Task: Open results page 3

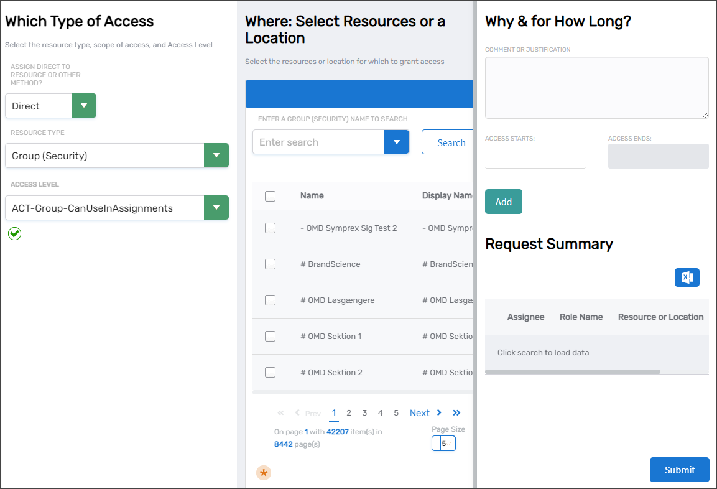Action: 364,412
